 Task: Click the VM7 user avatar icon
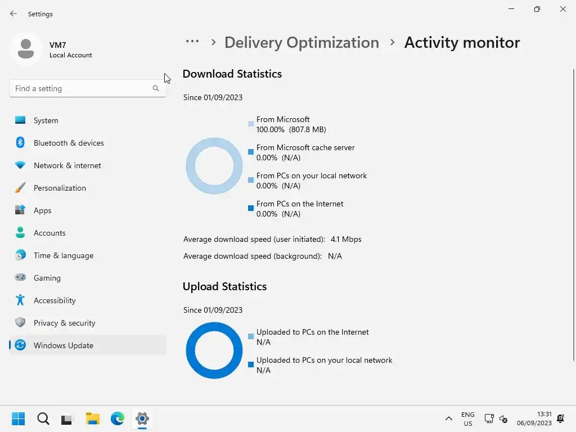[25, 49]
